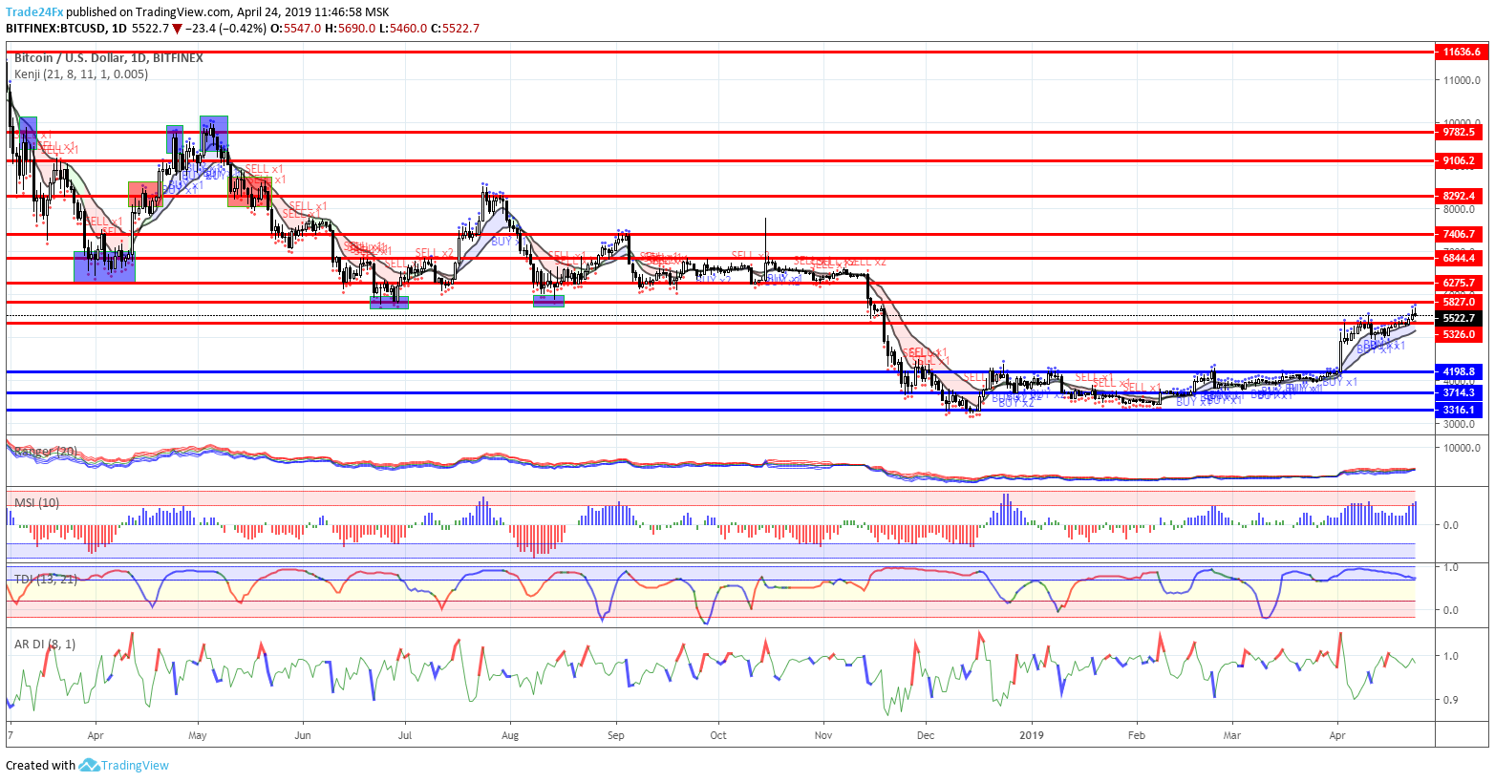Image resolution: width=1495 pixels, height=782 pixels.
Task: Click the TradingView cloud logo icon
Action: tap(89, 765)
